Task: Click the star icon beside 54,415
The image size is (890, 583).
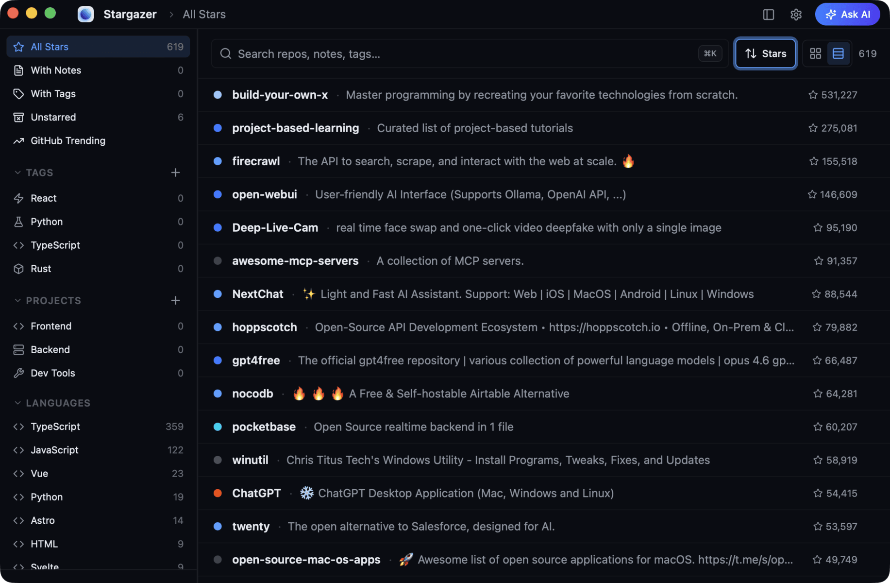Action: coord(818,493)
